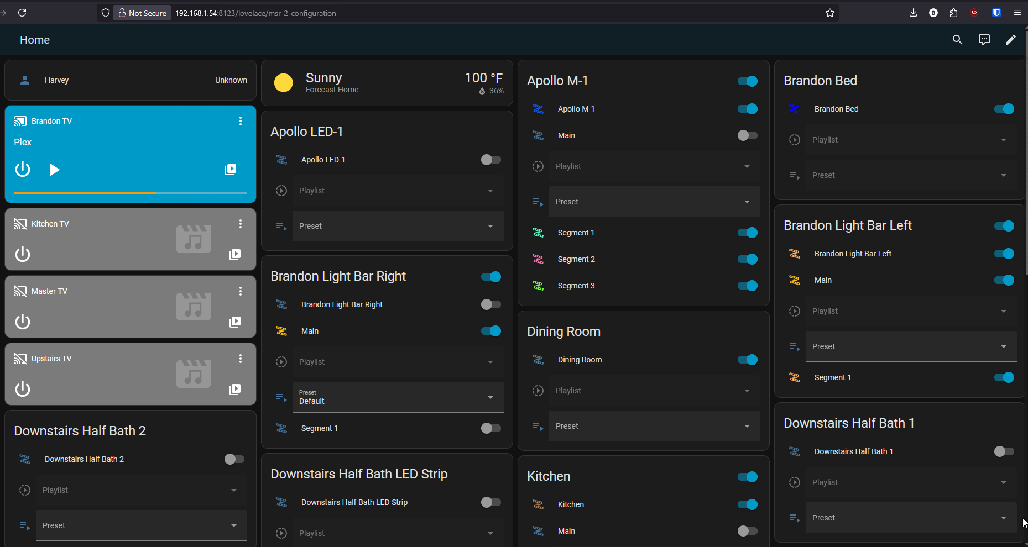Open the search icon in header

957,40
